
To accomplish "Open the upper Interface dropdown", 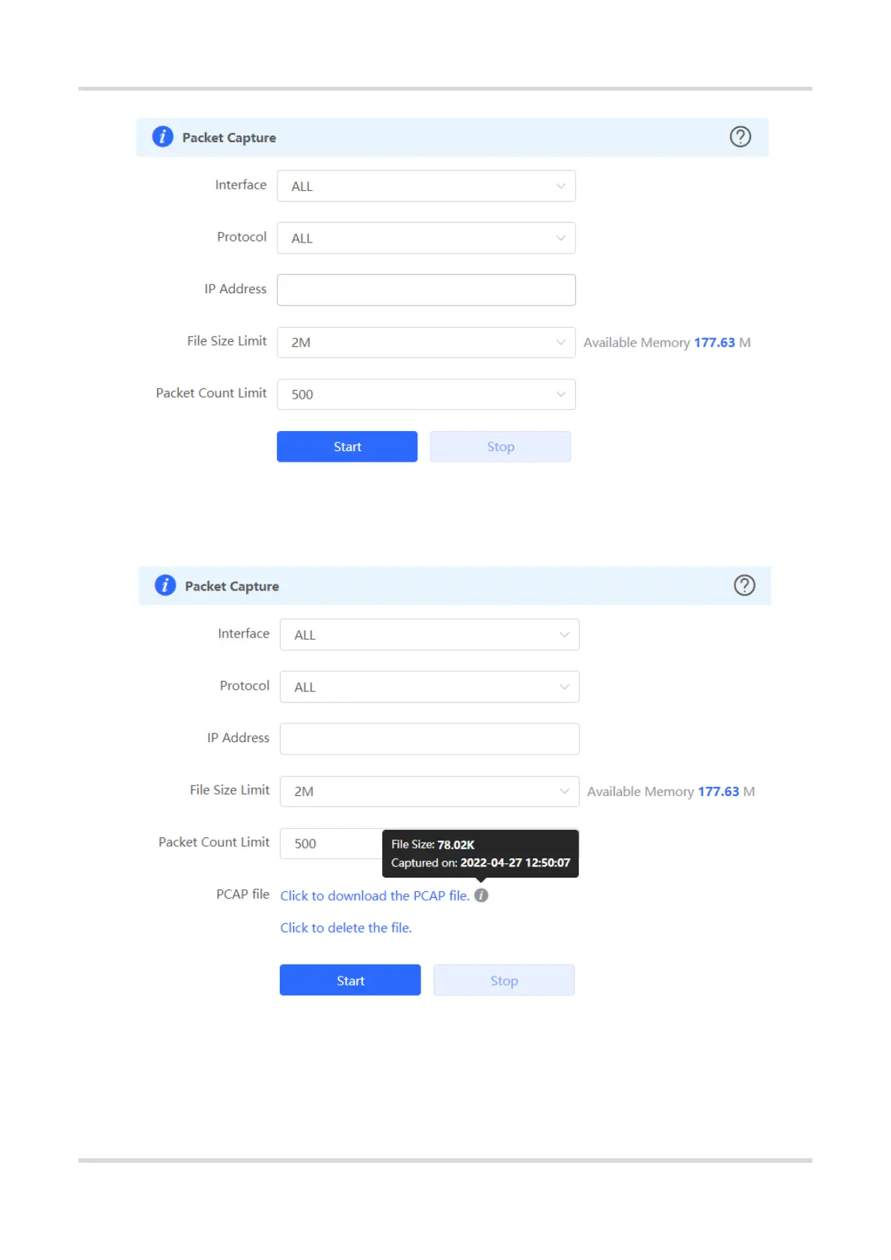I will pyautogui.click(x=426, y=186).
